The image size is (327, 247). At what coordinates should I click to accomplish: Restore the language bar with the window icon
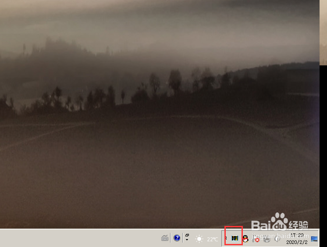pos(187,235)
